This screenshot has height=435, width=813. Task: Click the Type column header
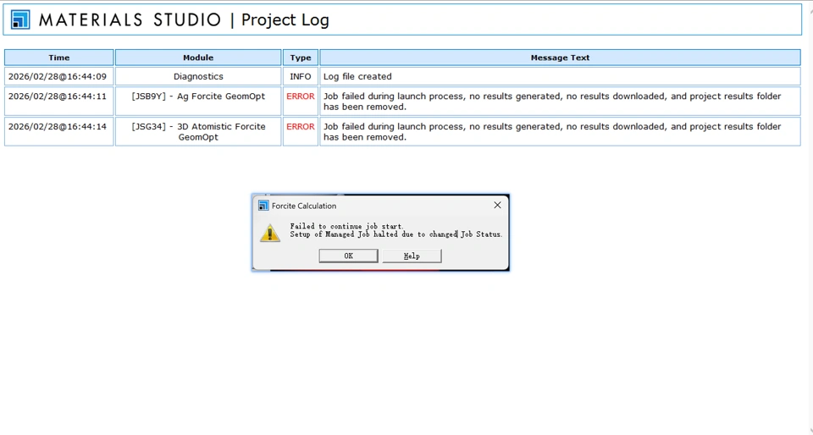[x=301, y=58]
